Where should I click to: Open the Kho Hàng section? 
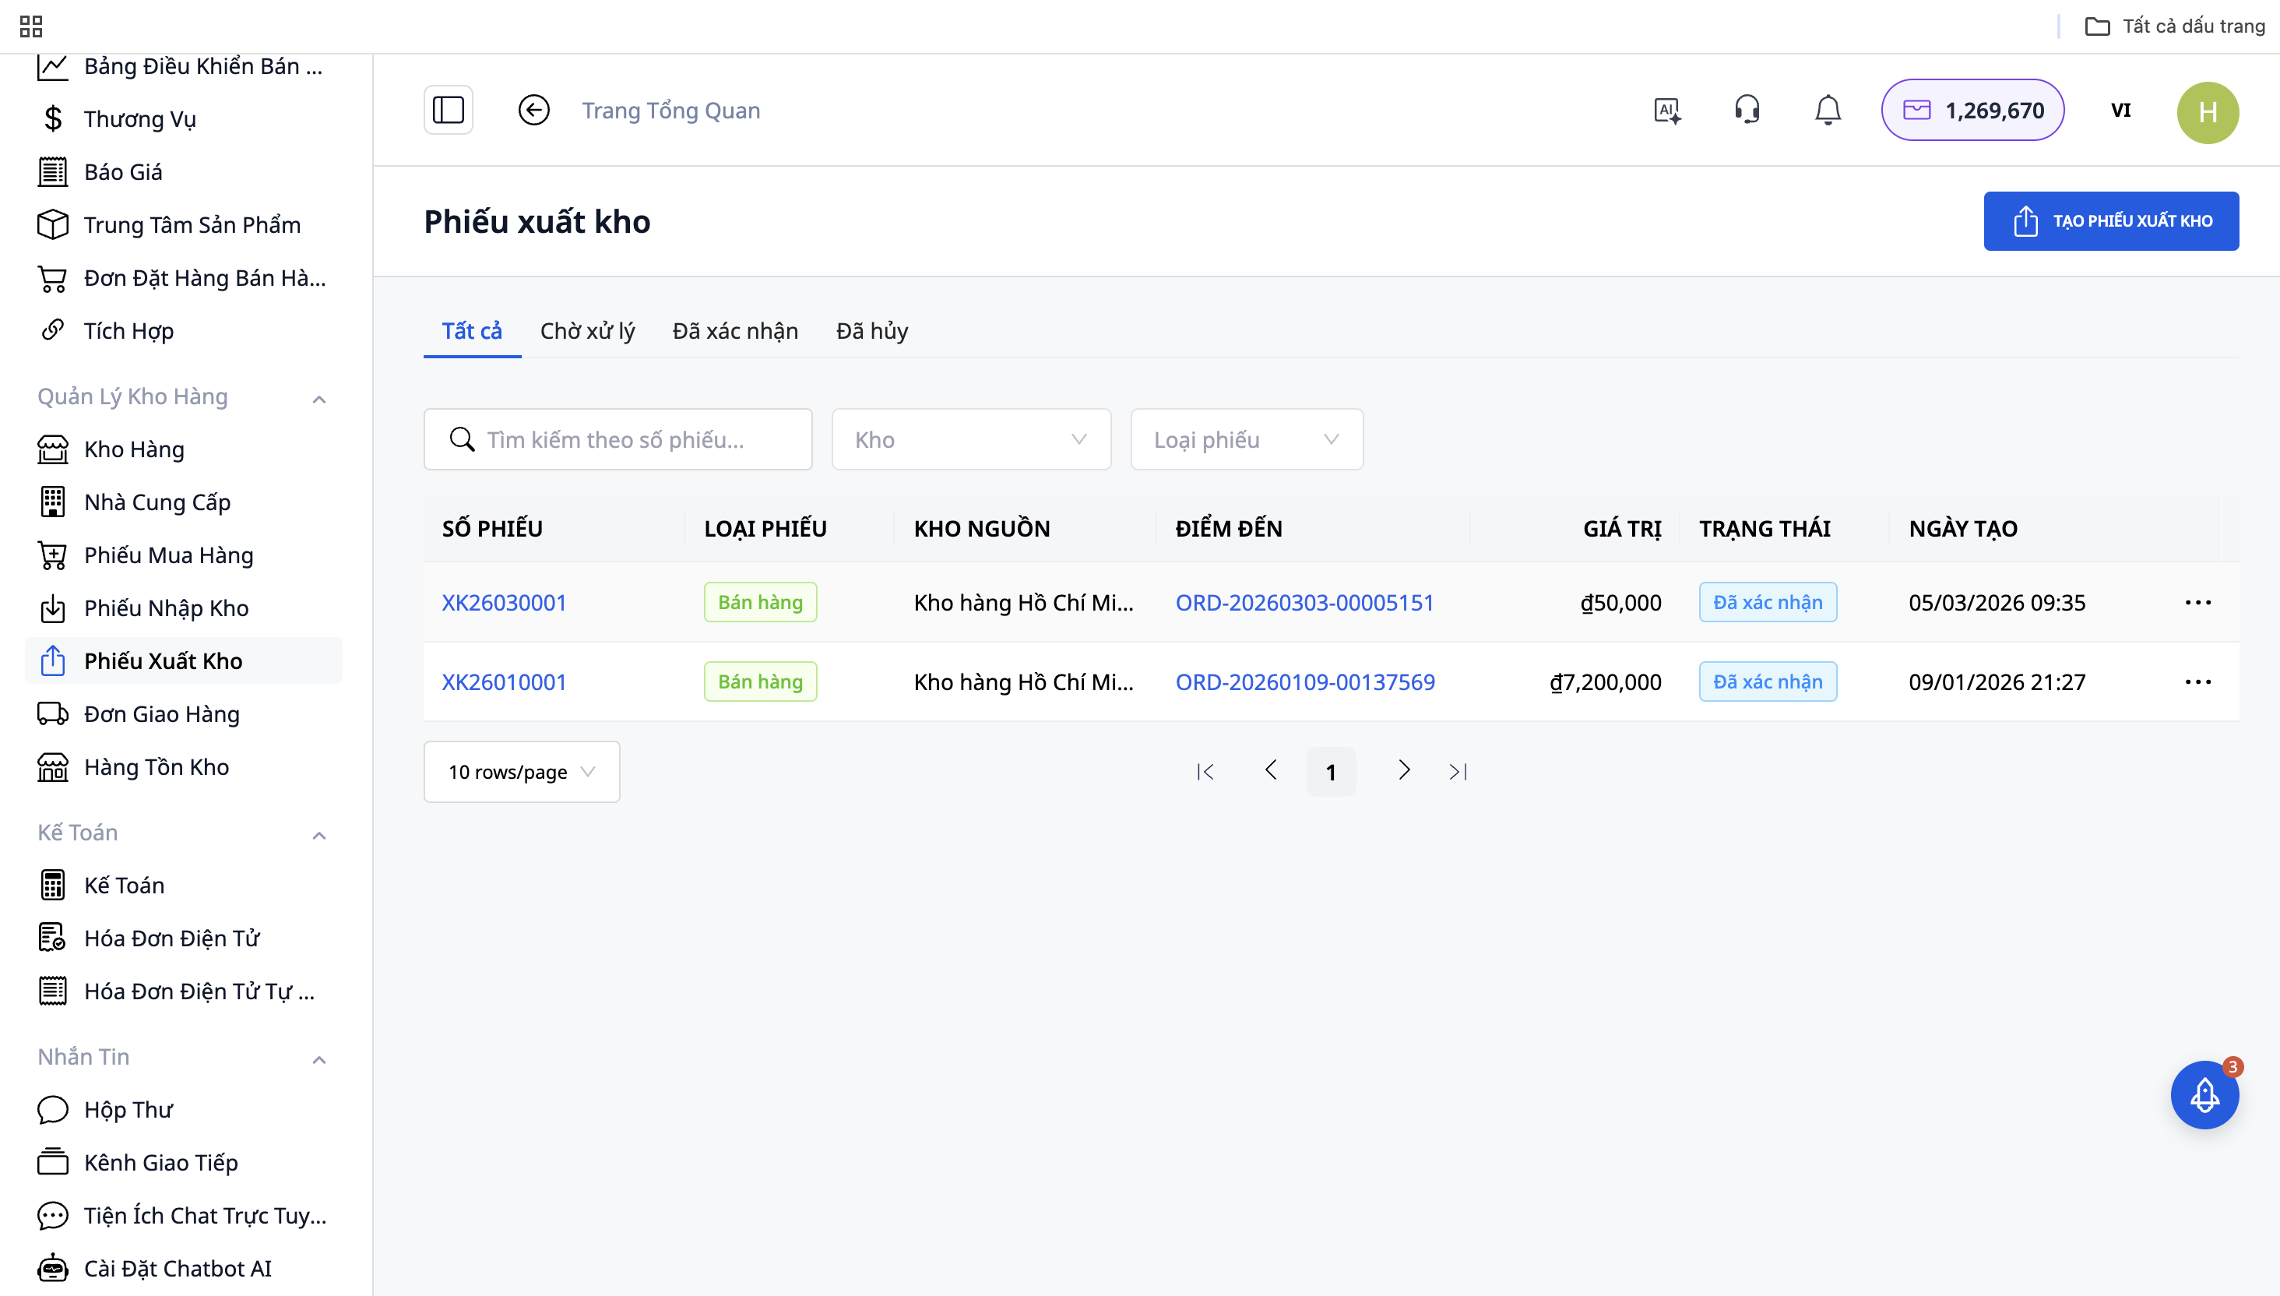tap(133, 449)
